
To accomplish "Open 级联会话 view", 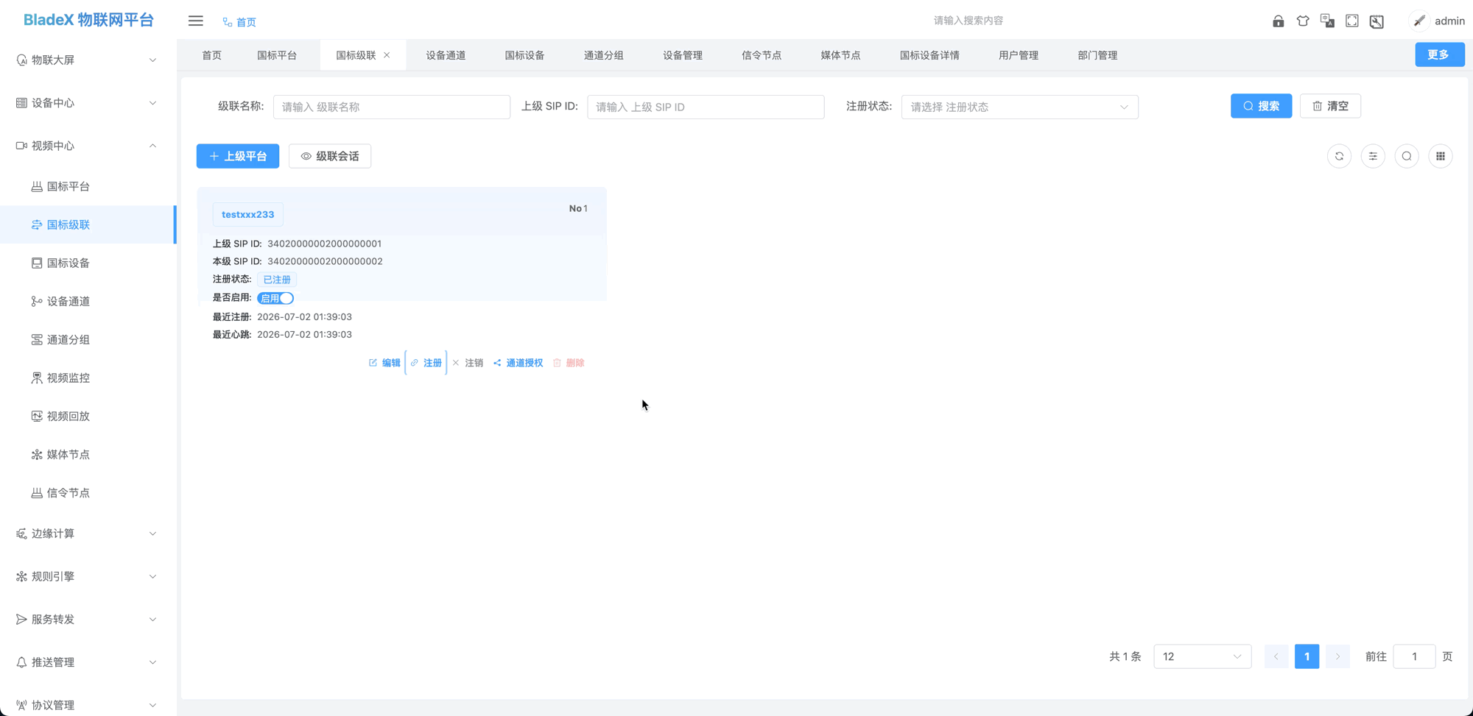I will (x=330, y=156).
